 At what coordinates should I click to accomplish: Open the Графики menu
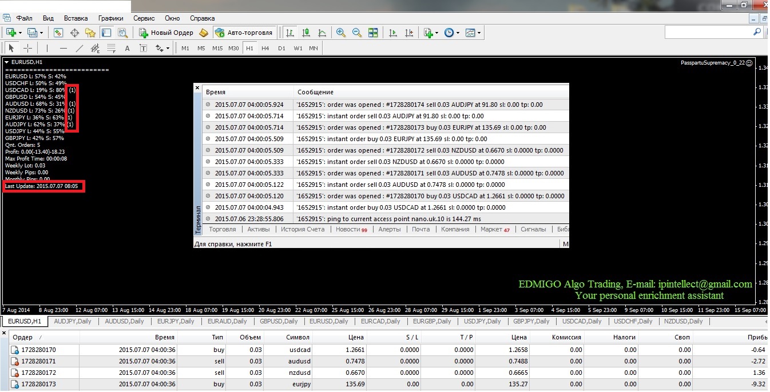pos(110,18)
